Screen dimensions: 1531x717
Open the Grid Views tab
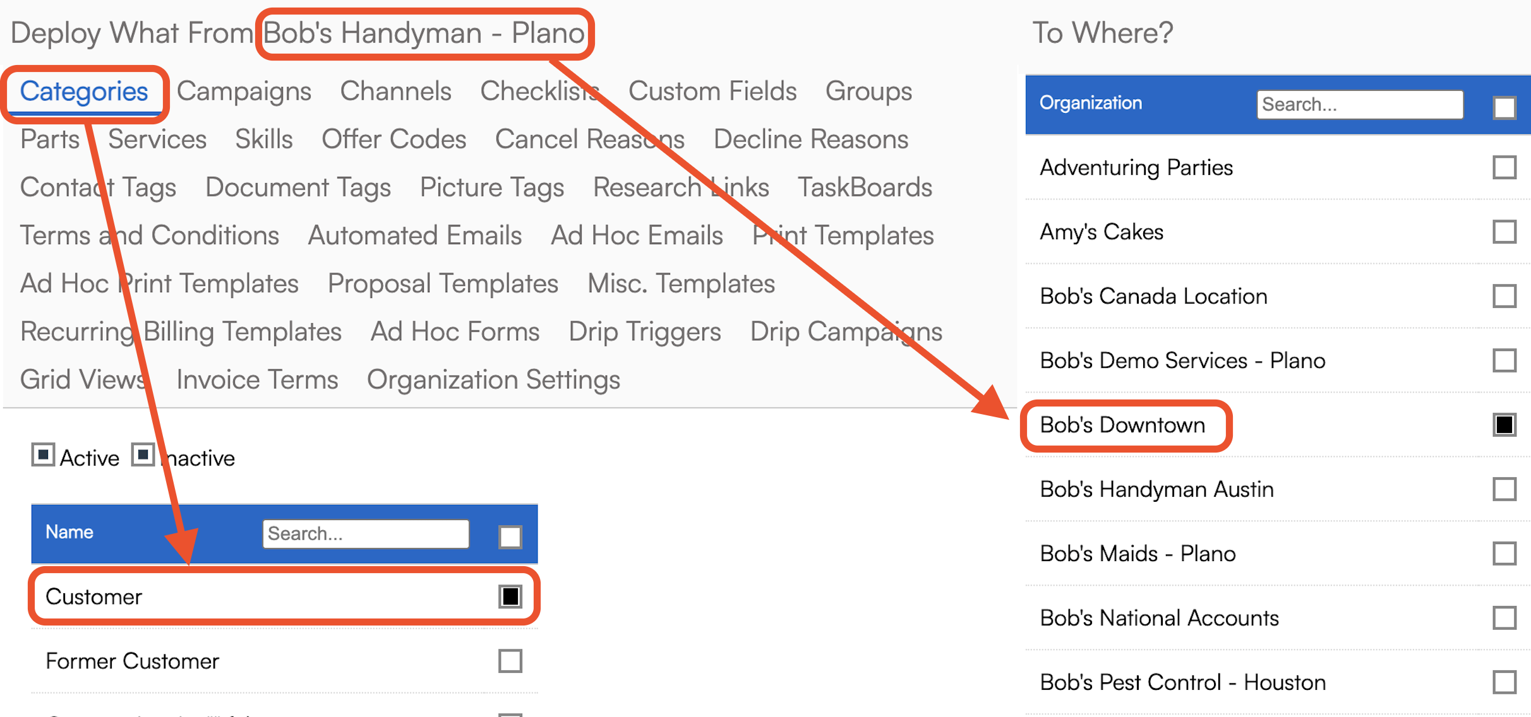tap(83, 380)
